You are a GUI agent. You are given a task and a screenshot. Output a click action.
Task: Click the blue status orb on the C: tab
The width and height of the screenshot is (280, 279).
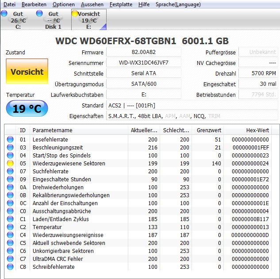4,13
